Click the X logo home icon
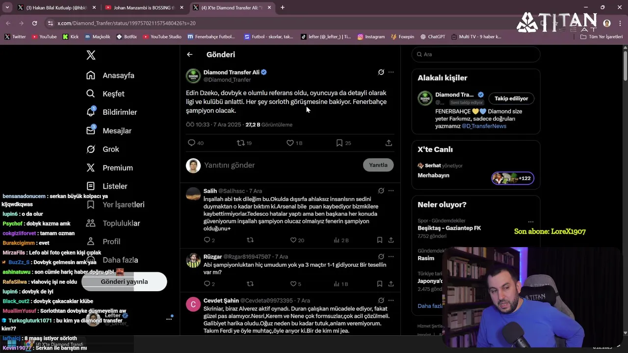Image resolution: width=628 pixels, height=353 pixels. (91, 55)
